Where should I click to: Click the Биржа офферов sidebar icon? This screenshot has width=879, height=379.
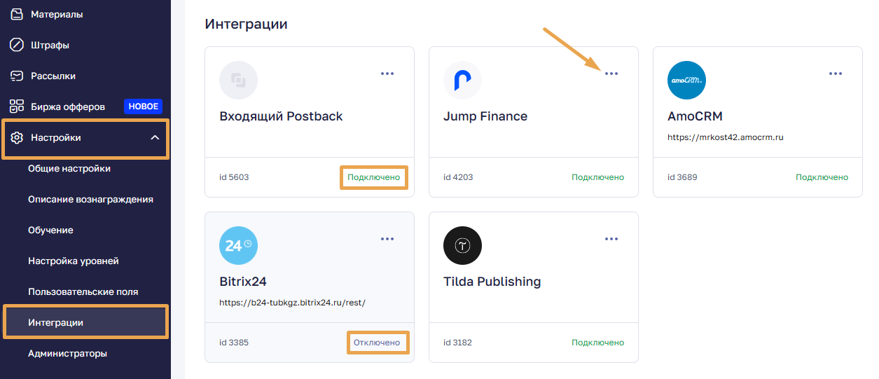[x=16, y=106]
